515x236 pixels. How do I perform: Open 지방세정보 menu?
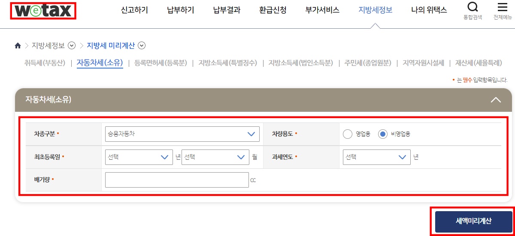[x=376, y=10]
